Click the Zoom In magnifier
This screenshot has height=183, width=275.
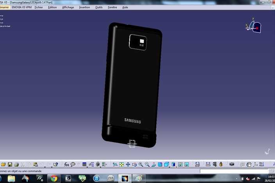click(141, 164)
